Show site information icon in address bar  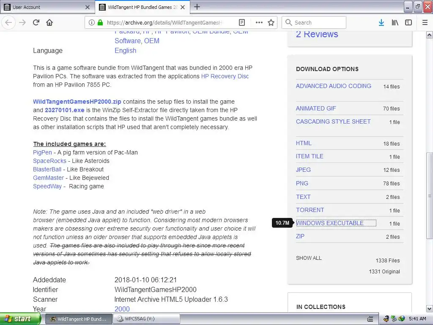click(x=92, y=22)
